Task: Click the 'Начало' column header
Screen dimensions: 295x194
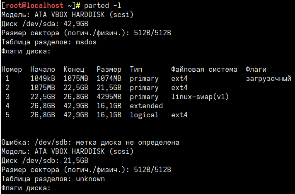Action: click(43, 69)
